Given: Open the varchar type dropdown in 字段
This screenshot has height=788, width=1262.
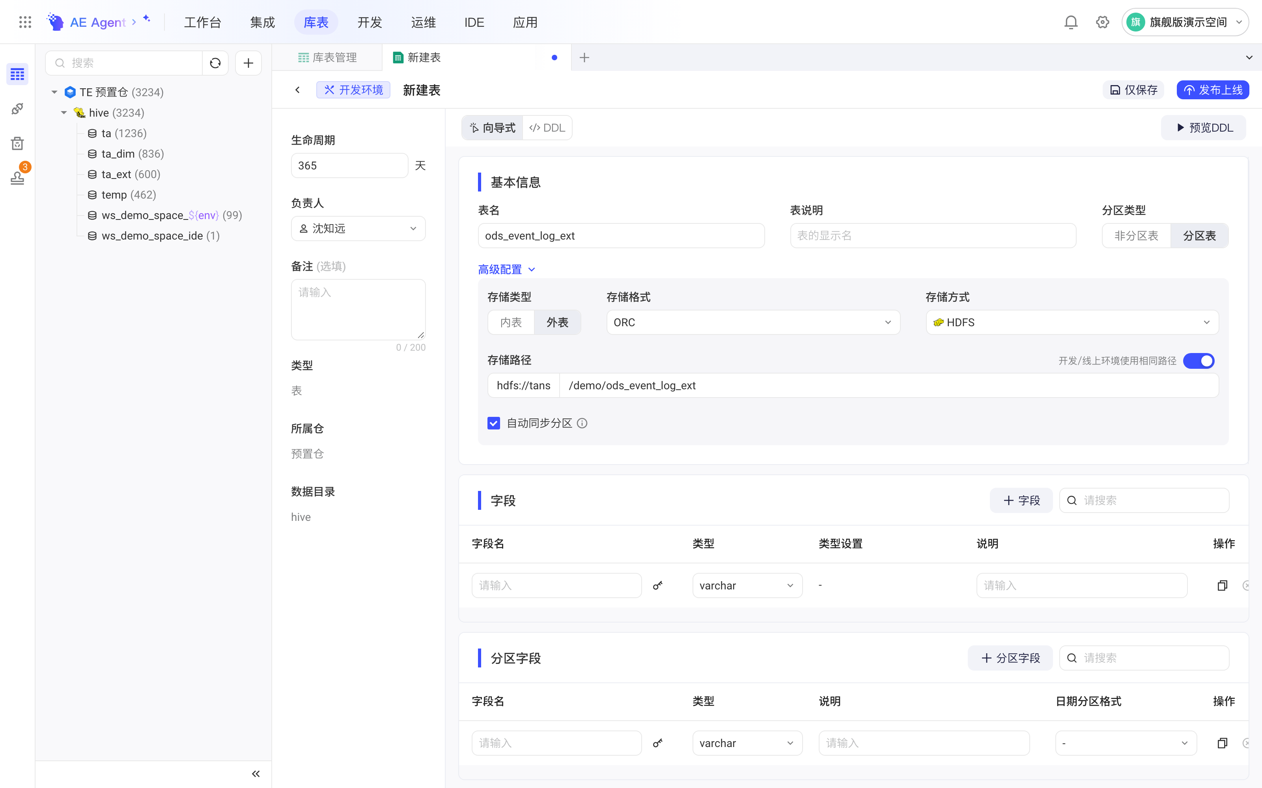Looking at the screenshot, I should tap(747, 585).
